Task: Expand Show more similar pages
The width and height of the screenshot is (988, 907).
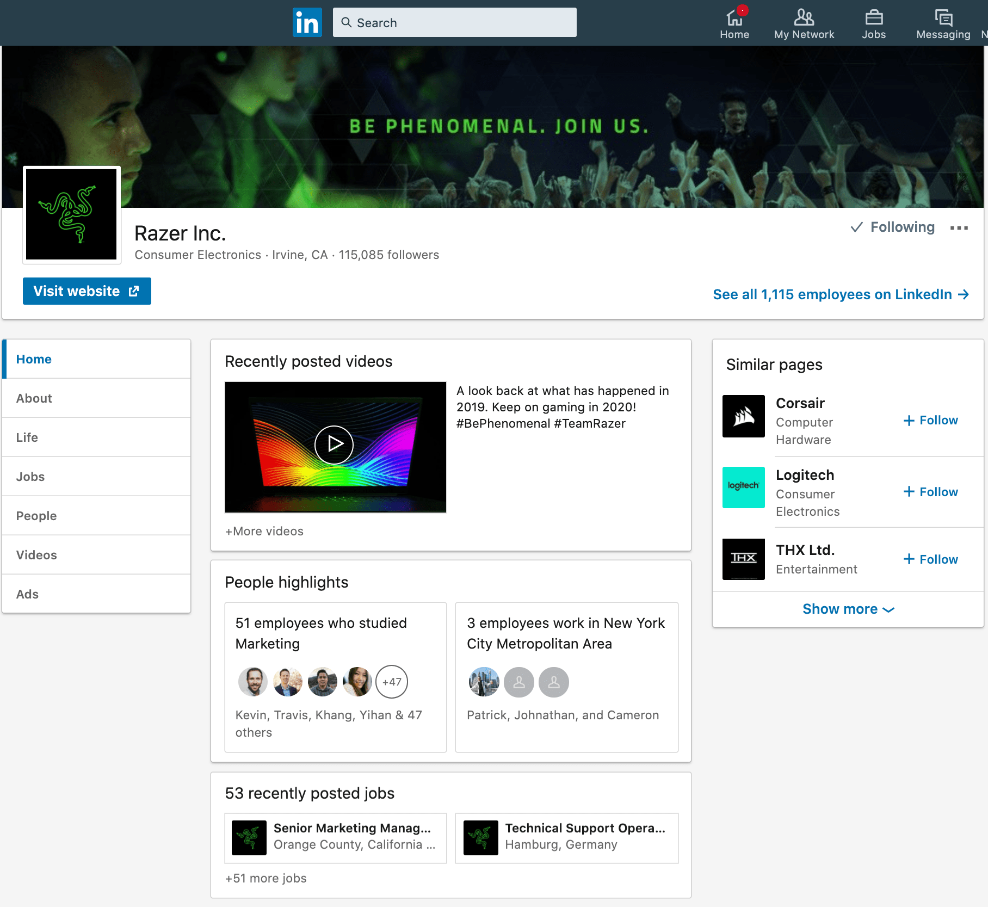Action: coord(848,609)
